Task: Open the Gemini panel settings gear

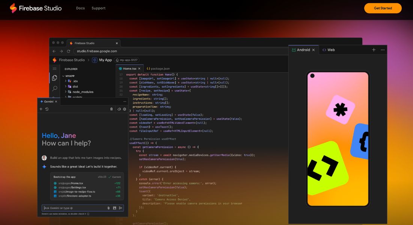Action: click(125, 109)
